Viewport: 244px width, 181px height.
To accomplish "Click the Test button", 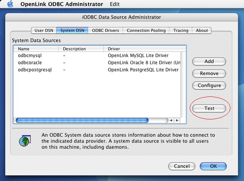I will point(209,109).
